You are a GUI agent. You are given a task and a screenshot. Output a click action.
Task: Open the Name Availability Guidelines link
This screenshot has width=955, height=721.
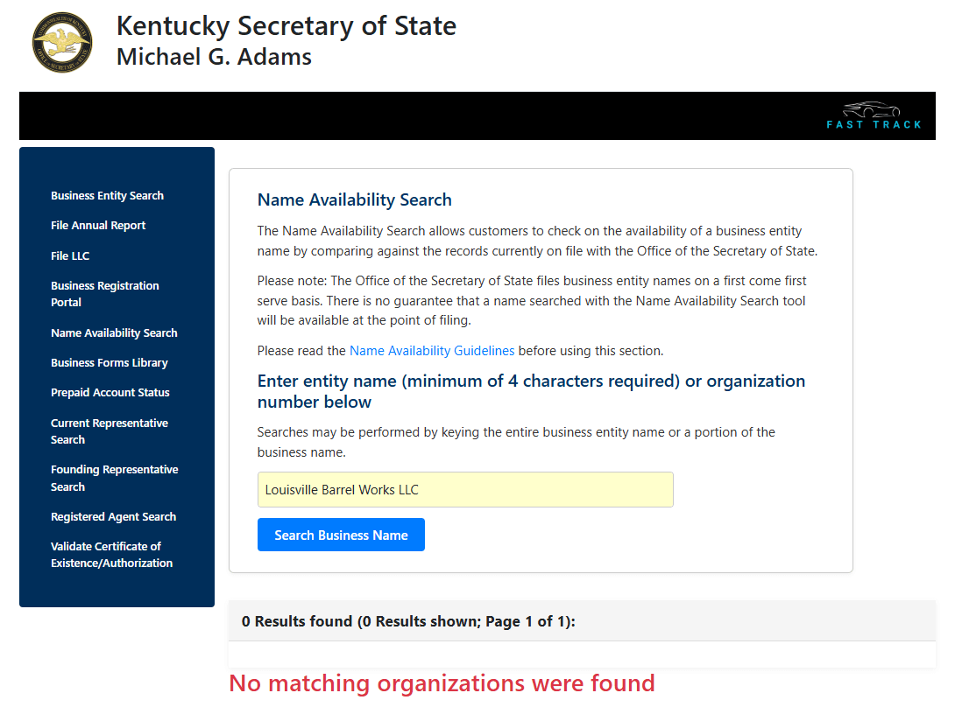(432, 350)
